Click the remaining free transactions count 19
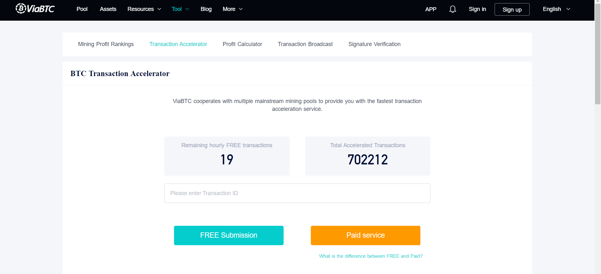601x274 pixels. [x=227, y=160]
